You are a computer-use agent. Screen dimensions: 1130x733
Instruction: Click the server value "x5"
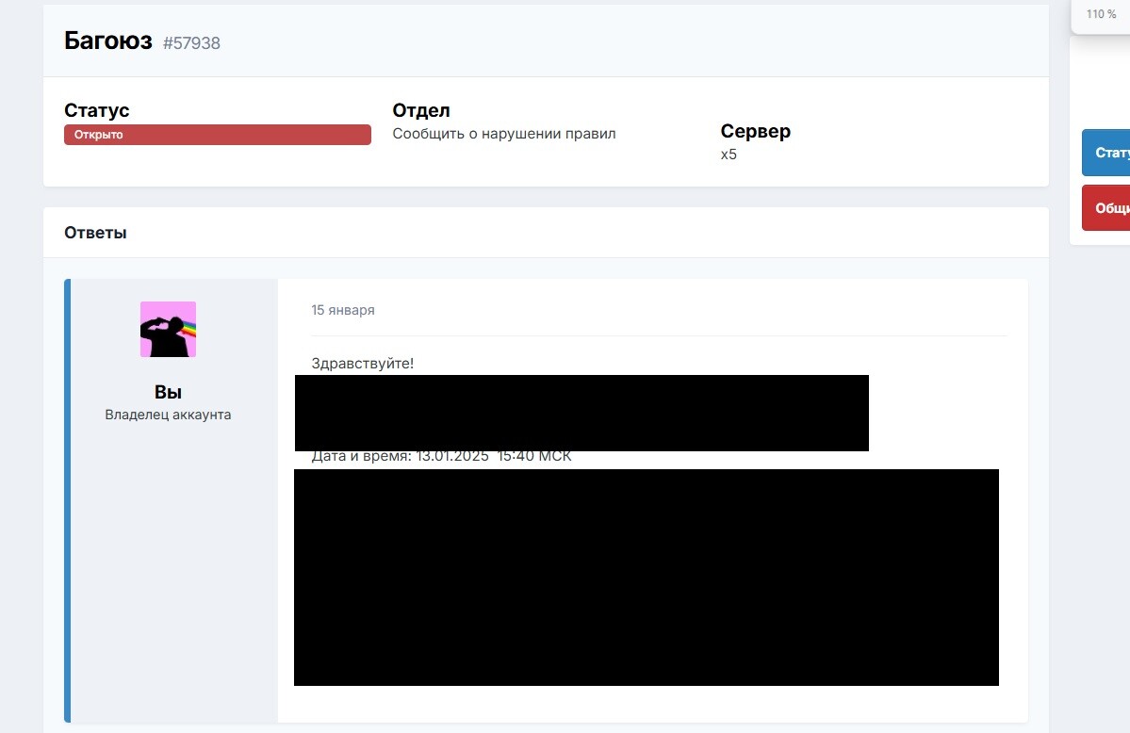[729, 155]
